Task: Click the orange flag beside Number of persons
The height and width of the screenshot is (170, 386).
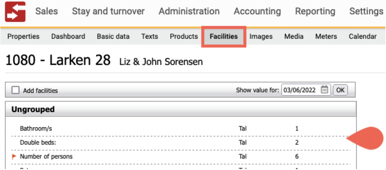Action: [x=14, y=156]
